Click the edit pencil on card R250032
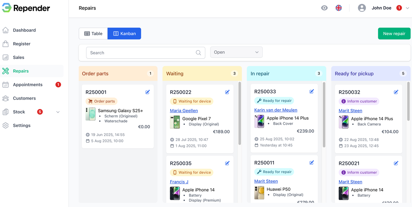This screenshot has height=207, width=412. [x=396, y=92]
